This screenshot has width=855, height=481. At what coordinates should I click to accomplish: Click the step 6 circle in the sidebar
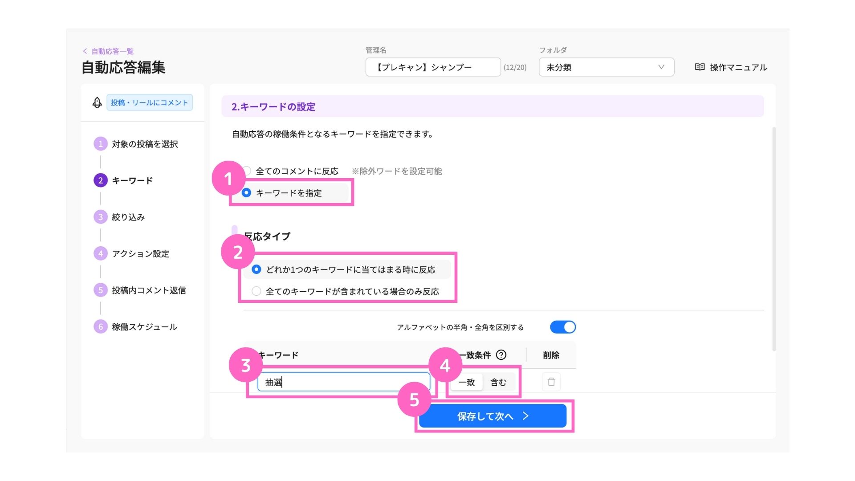(x=101, y=326)
